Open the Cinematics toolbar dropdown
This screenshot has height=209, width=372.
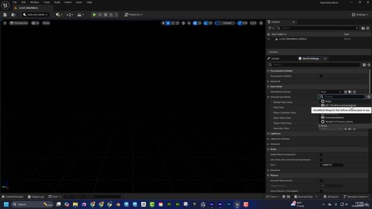(81, 15)
